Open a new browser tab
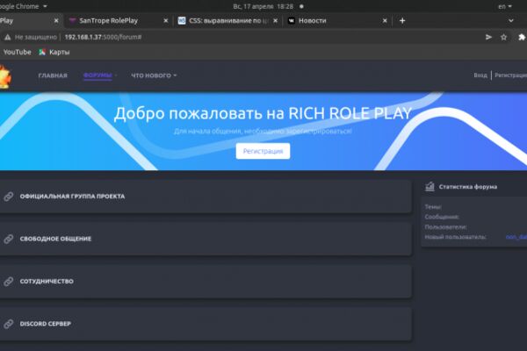Screen dimensions: 527x351 click(402, 21)
